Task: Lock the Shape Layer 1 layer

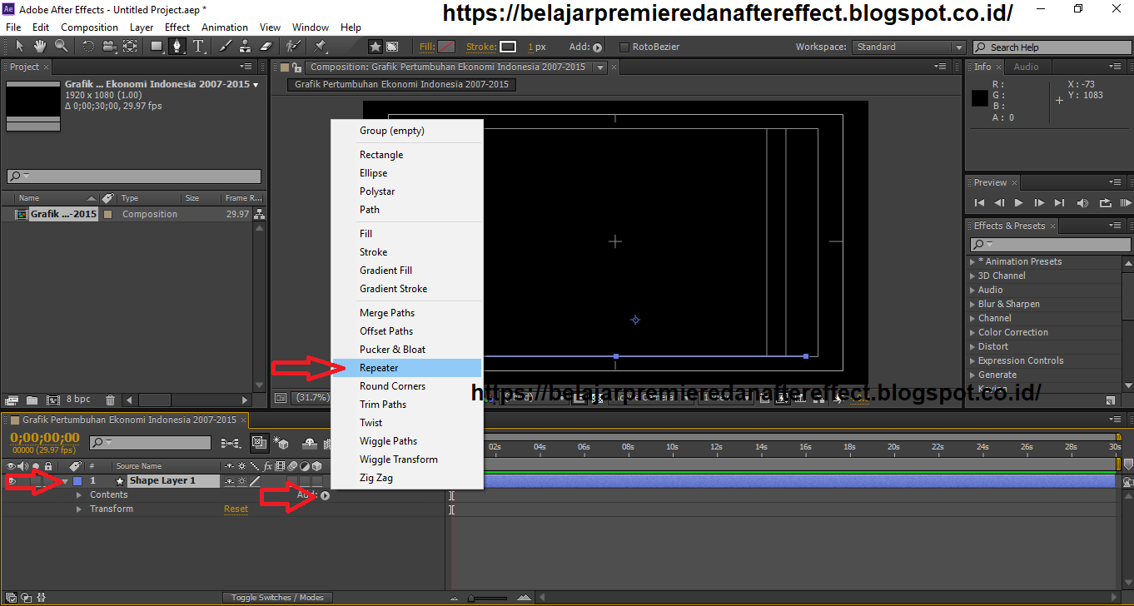Action: [47, 480]
